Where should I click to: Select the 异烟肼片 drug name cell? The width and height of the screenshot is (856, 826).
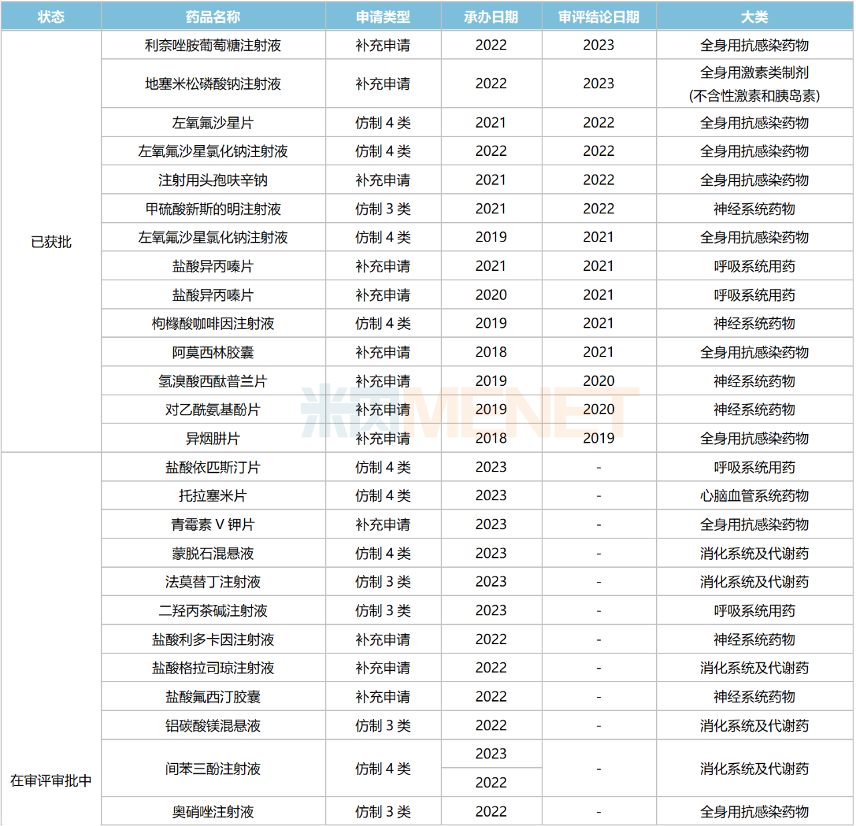(213, 439)
